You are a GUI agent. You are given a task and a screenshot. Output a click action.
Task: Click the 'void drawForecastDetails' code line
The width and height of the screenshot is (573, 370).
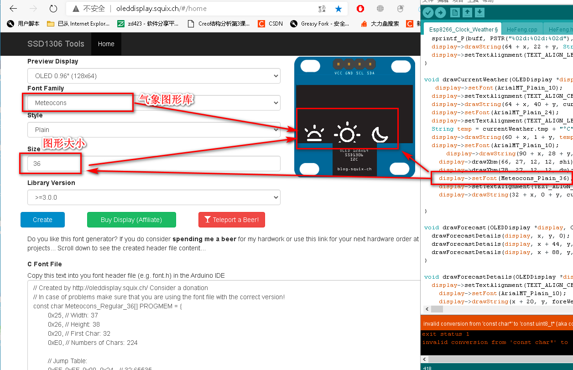[x=498, y=277]
